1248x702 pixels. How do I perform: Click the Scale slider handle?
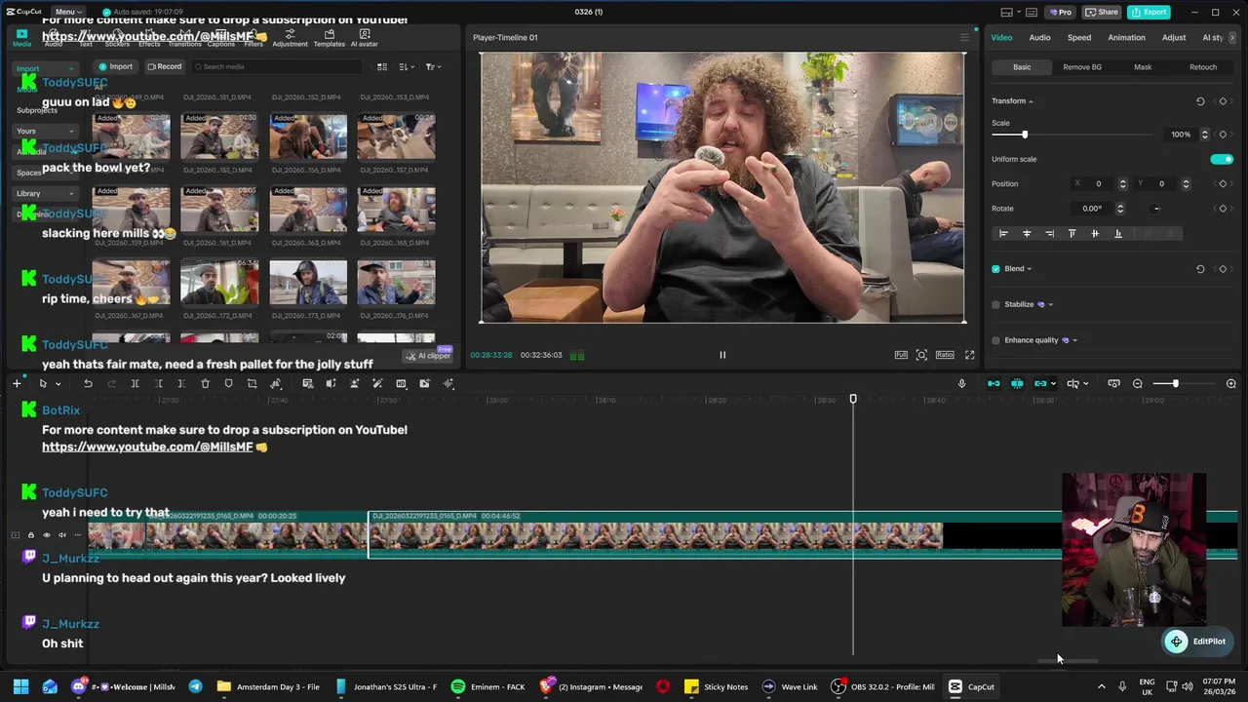pyautogui.click(x=1024, y=135)
